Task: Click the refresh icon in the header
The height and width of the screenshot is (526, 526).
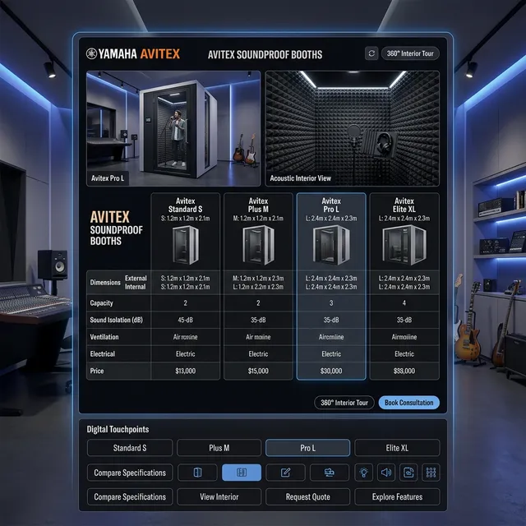Action: (371, 53)
